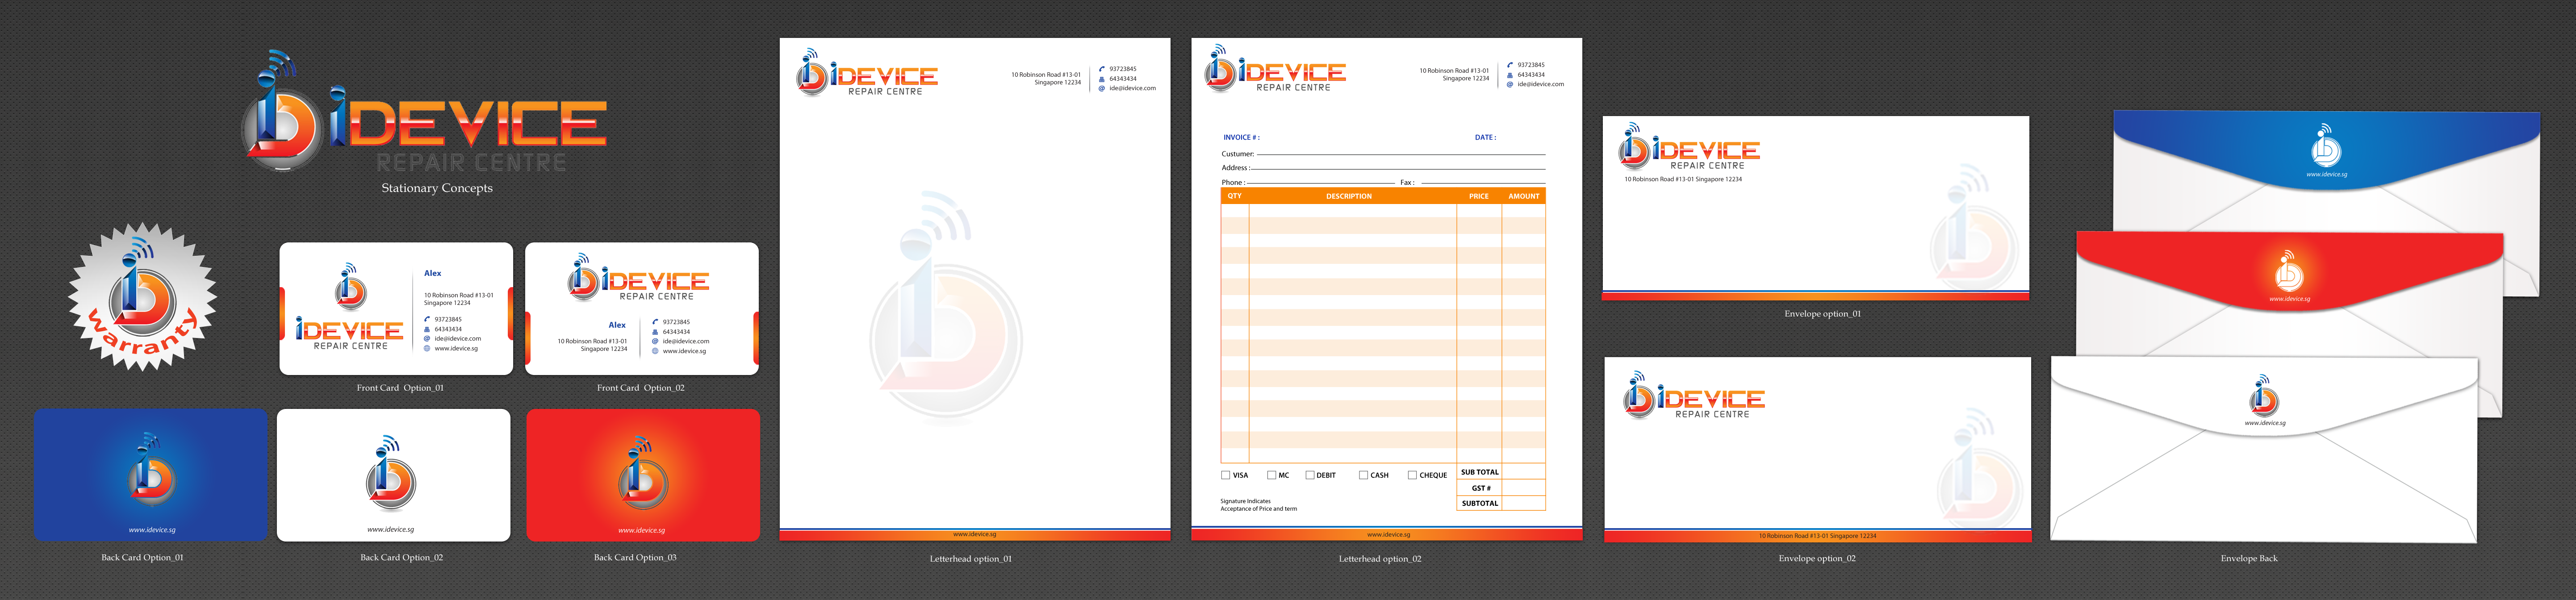The width and height of the screenshot is (2576, 600).
Task: Click phone icon on Letterhead option_01 header
Action: 1102,69
